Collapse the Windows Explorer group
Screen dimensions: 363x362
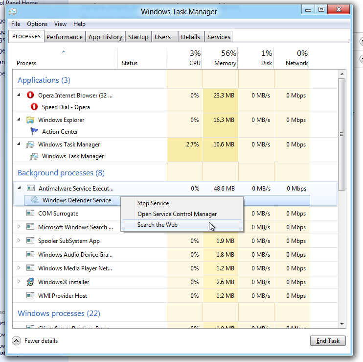click(x=19, y=119)
